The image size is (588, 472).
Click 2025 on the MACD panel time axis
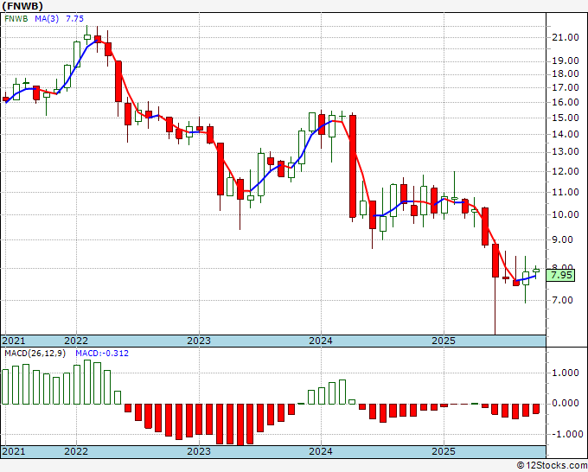point(444,451)
